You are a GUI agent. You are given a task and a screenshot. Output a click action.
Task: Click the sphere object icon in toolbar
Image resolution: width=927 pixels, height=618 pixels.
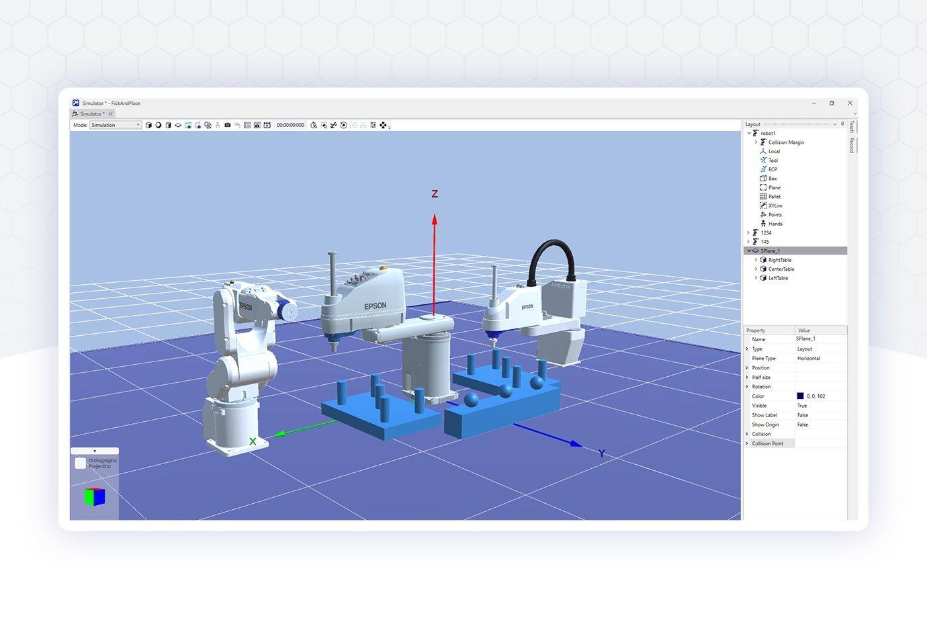[x=159, y=125]
